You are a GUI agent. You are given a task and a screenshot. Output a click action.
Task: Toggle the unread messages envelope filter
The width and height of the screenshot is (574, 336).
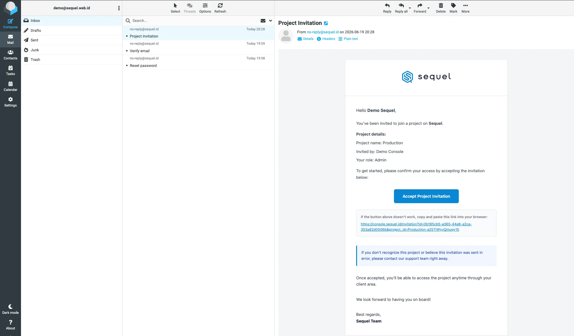(x=263, y=21)
